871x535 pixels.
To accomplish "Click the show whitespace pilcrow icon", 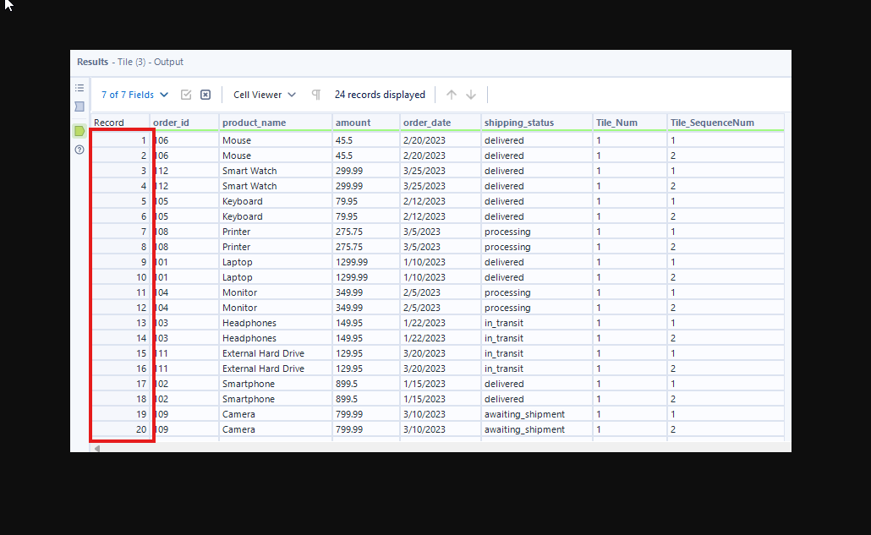I will pyautogui.click(x=316, y=95).
